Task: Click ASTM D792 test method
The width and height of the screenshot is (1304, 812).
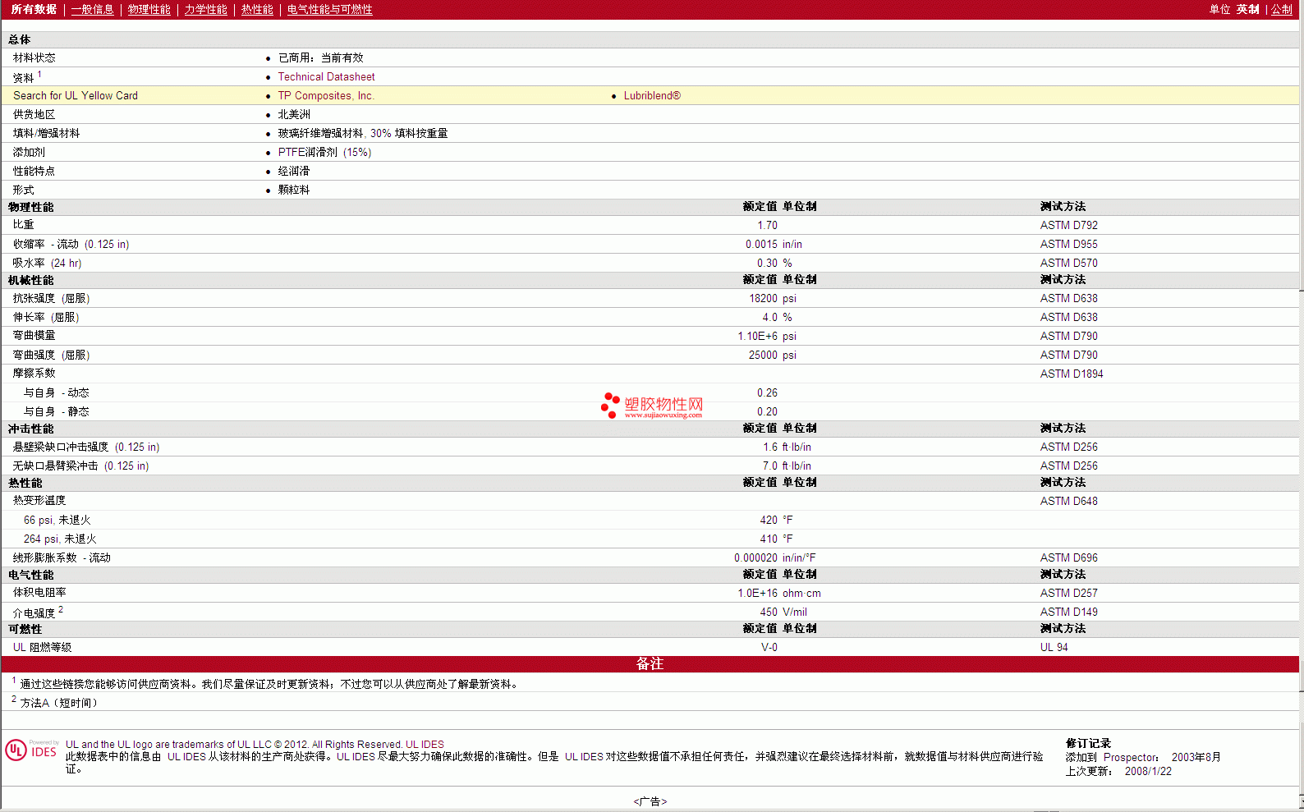Action: tap(1068, 225)
